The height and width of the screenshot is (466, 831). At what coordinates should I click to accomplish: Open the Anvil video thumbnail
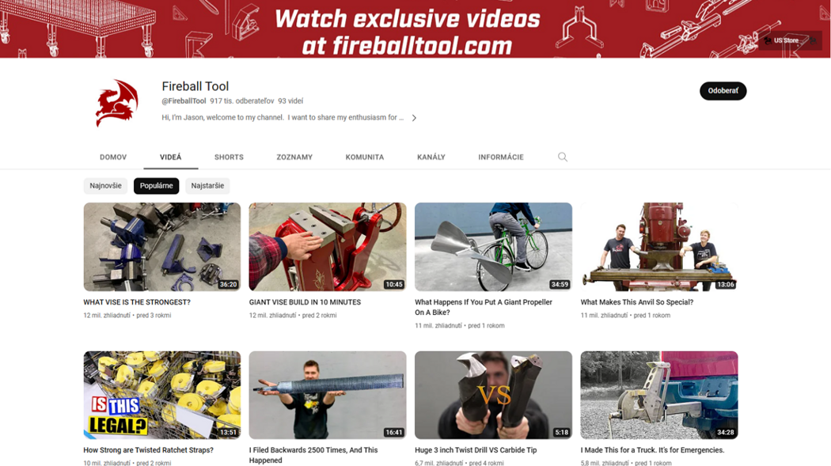658,247
